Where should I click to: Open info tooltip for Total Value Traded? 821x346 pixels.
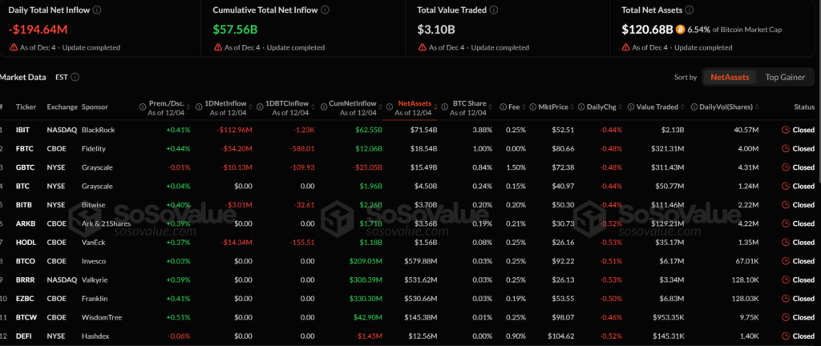click(493, 10)
